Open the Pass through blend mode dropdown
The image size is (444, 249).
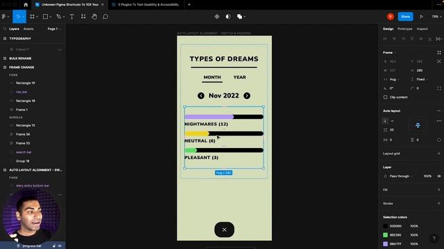(x=400, y=176)
